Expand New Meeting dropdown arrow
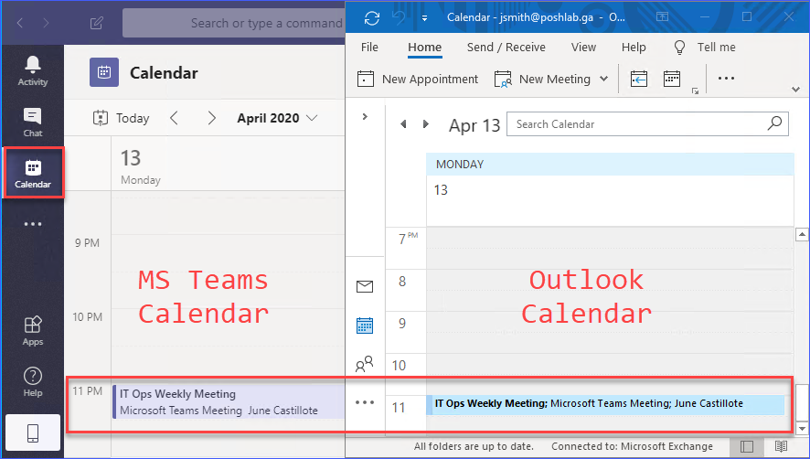Viewport: 810px width, 459px height. [x=603, y=79]
